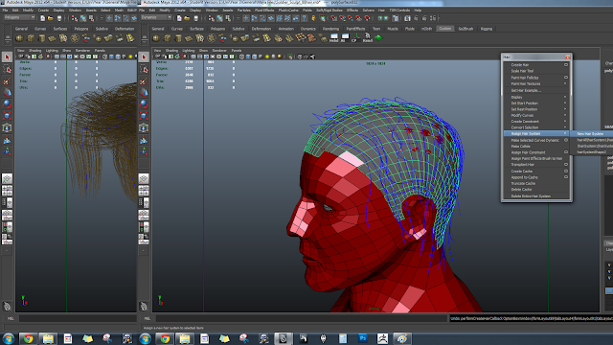Click polygon cube shelf icon in right window
Viewport: 613px width, 345px height.
click(x=168, y=38)
